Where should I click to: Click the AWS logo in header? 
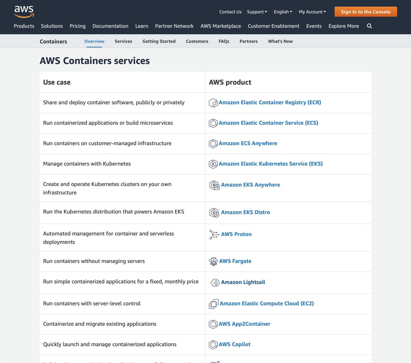pyautogui.click(x=24, y=12)
